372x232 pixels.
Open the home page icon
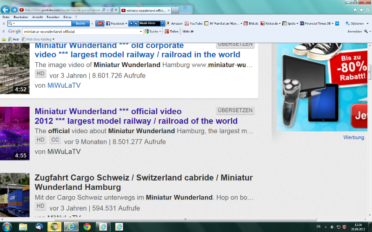click(355, 10)
